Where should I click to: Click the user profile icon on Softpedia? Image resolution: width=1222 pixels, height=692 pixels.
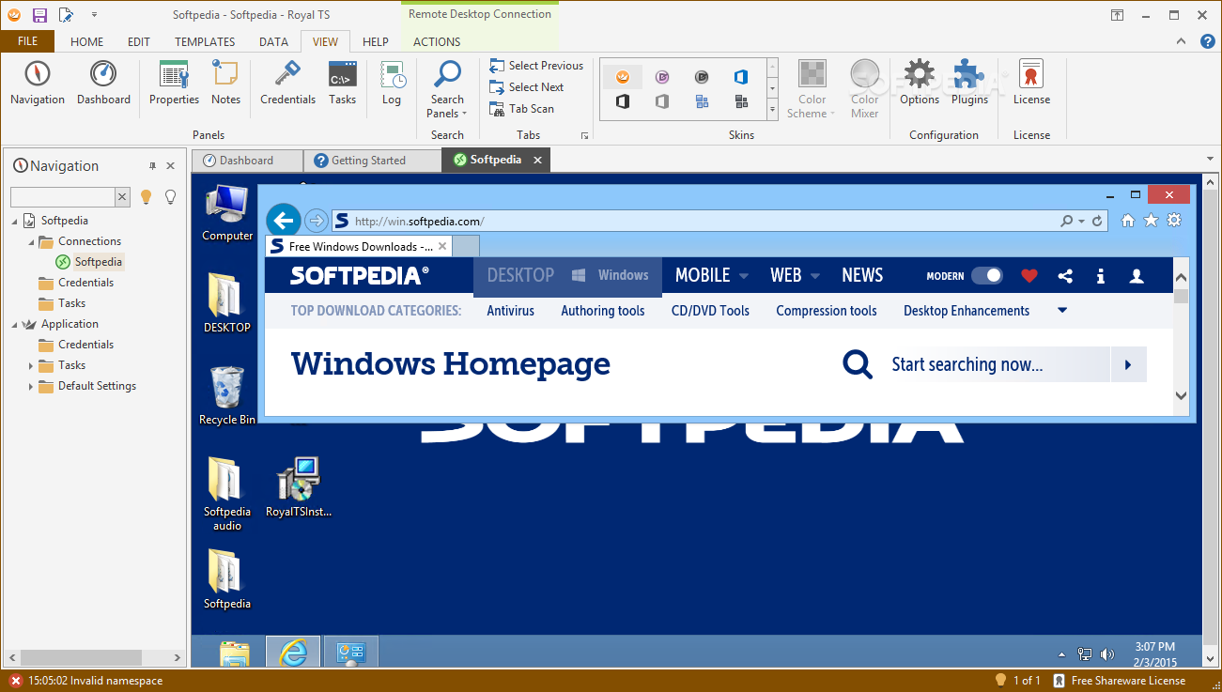point(1137,276)
